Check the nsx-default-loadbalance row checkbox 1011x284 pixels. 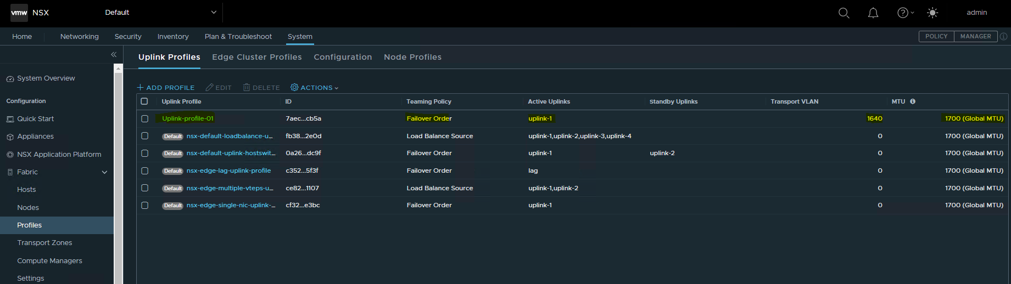click(145, 136)
